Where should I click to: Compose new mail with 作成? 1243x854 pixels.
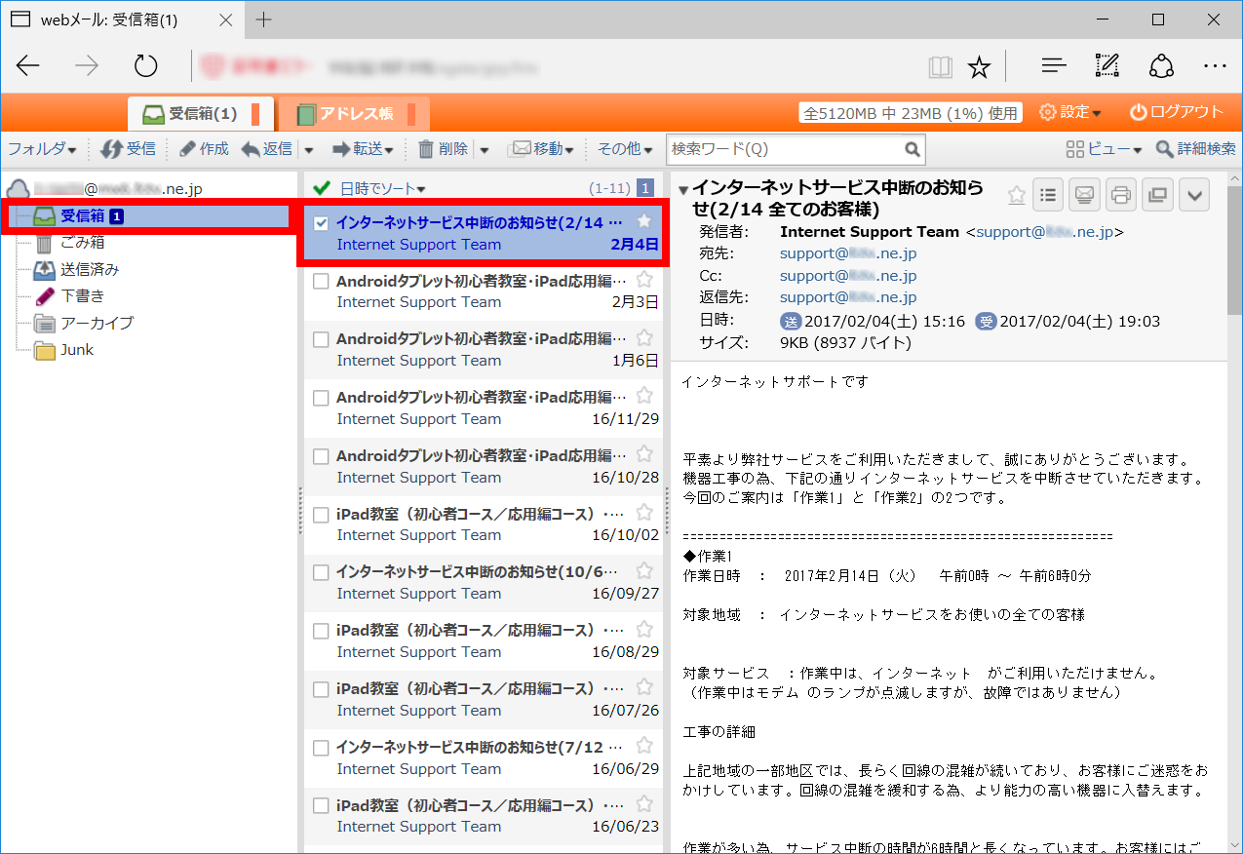204,149
